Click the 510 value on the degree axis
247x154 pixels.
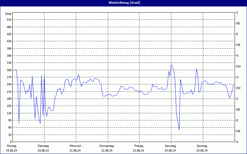click(x=9, y=20)
